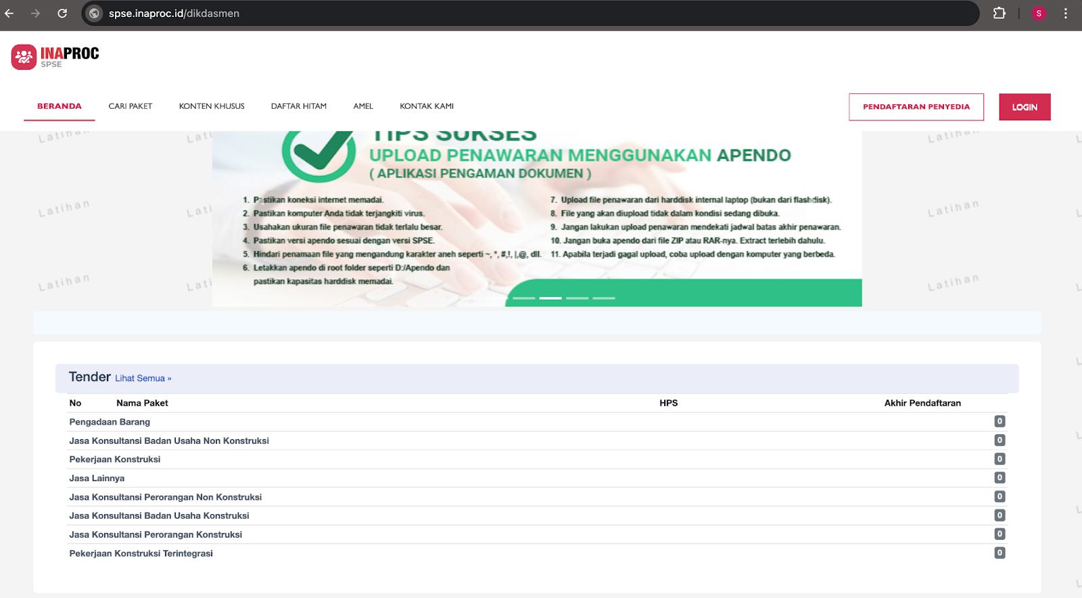Click the browser back arrow
Viewport: 1082px width, 598px height.
click(9, 13)
